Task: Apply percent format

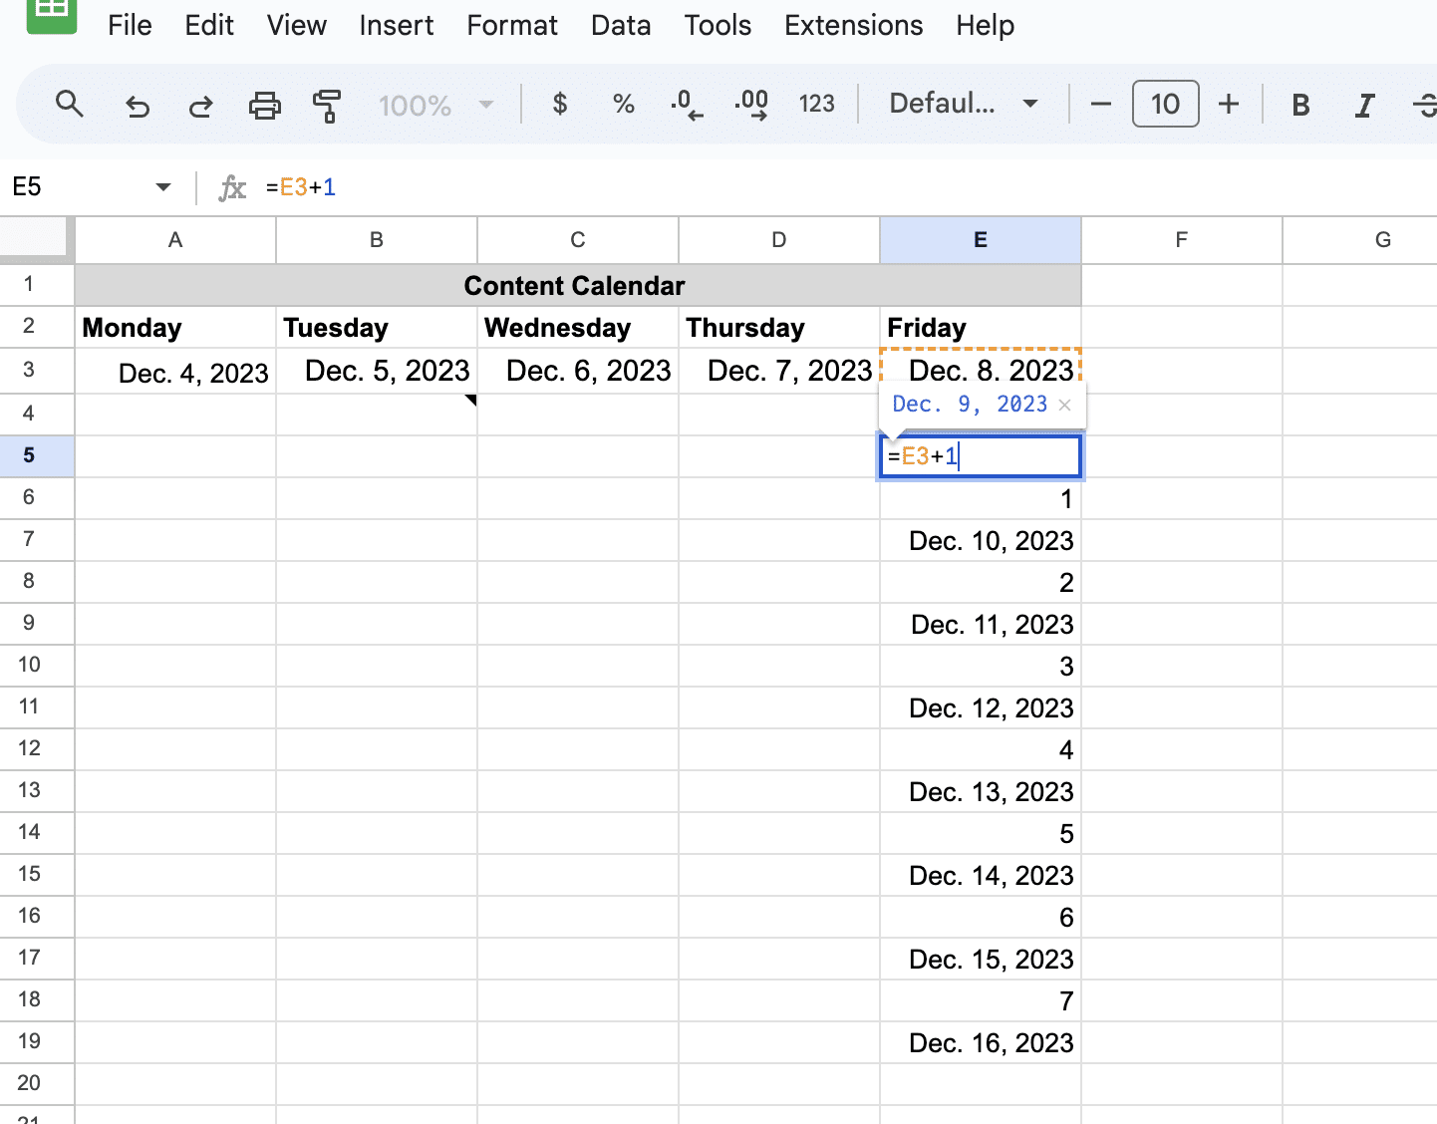Action: click(624, 104)
